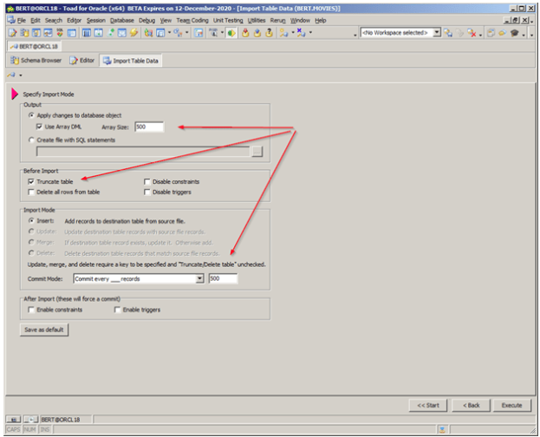
Task: Open the File menu
Action: tap(21, 20)
